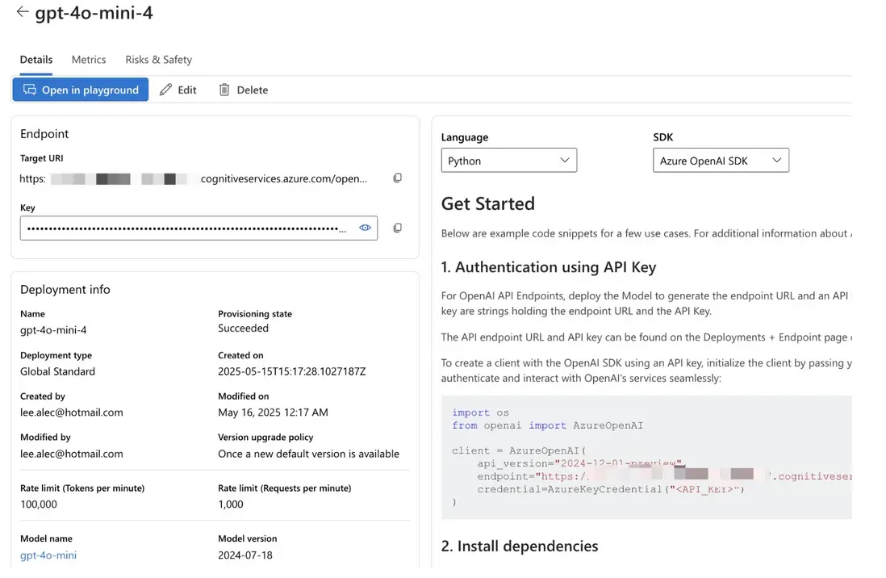Click Modified on May 16, 2025 12:17 AM
886x578 pixels.
[273, 413]
